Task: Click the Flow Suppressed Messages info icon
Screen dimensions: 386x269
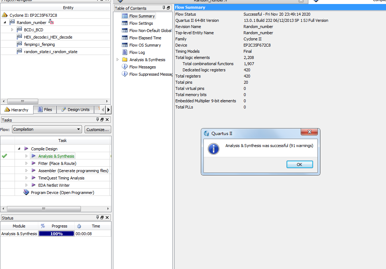Action: (x=125, y=74)
